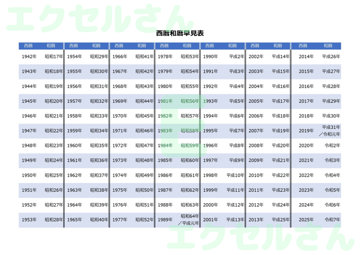Click the cell 昭和50年

tap(144, 190)
